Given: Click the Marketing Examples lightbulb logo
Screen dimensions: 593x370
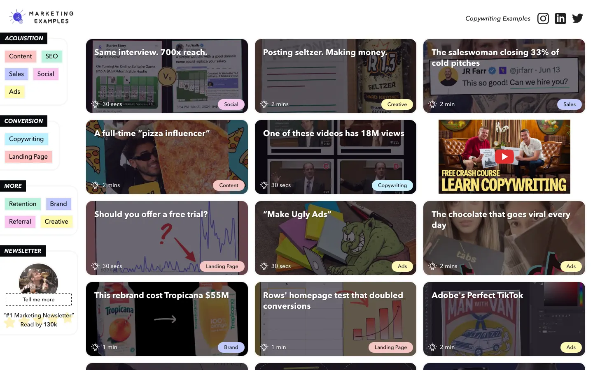Looking at the screenshot, I should click(17, 17).
